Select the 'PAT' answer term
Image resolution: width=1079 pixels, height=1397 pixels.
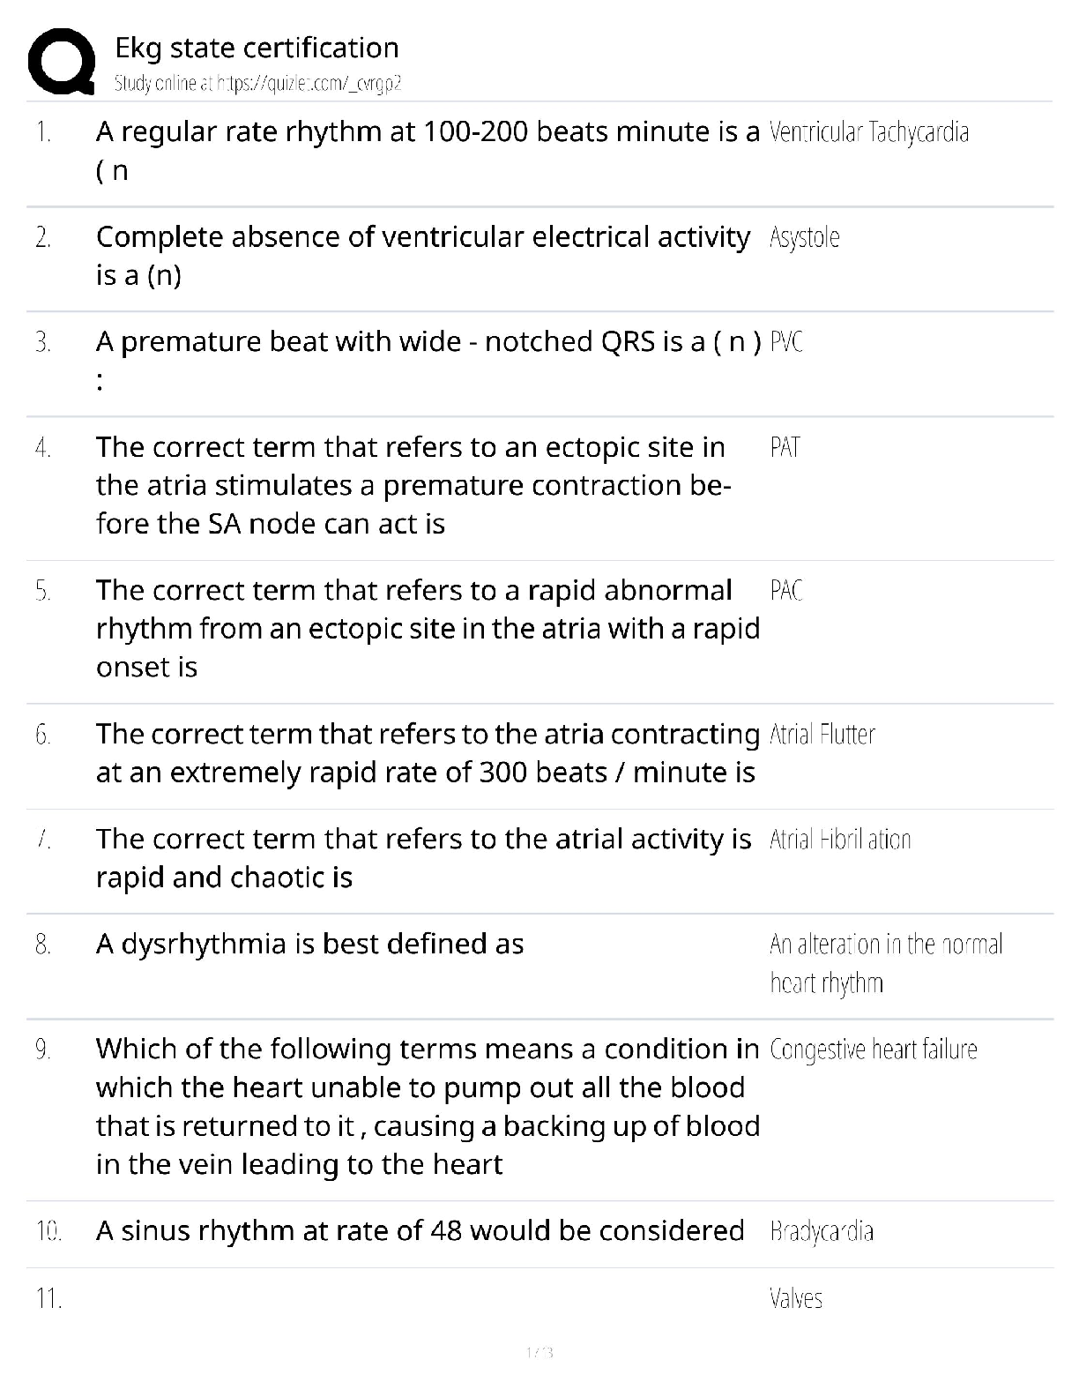[785, 448]
